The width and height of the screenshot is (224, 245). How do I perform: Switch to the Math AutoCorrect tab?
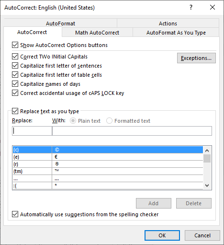pyautogui.click(x=97, y=33)
